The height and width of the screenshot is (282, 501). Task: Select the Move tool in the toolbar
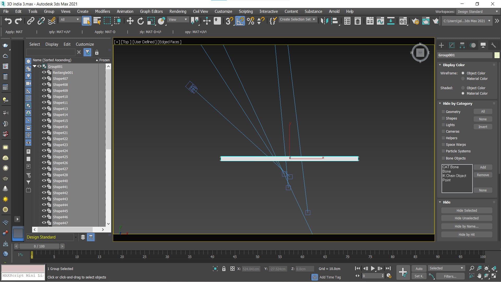point(130,21)
